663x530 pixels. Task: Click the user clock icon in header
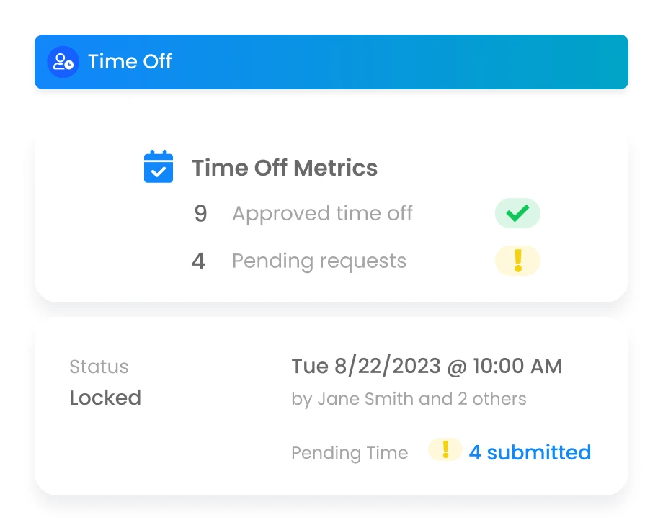click(63, 62)
